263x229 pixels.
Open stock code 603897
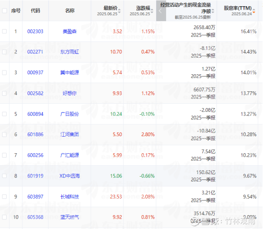35,197
